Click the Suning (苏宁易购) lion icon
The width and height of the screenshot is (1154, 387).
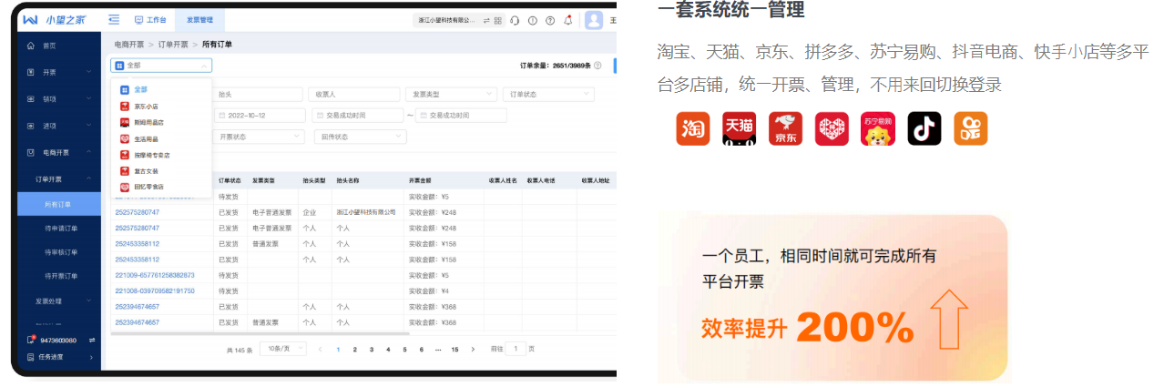[x=878, y=128]
